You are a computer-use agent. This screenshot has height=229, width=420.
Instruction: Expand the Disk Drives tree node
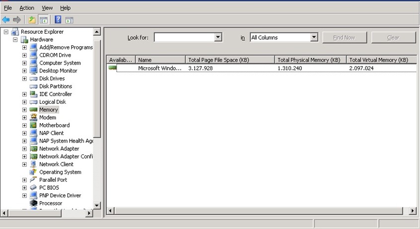[24, 78]
